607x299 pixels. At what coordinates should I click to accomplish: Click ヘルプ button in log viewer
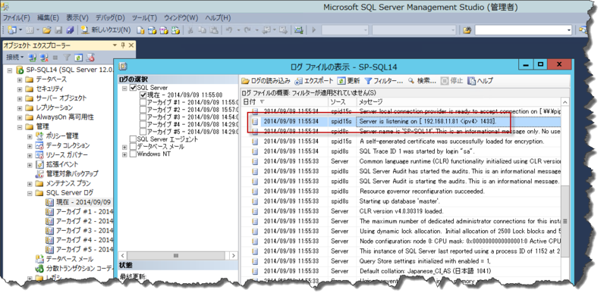pyautogui.click(x=480, y=81)
